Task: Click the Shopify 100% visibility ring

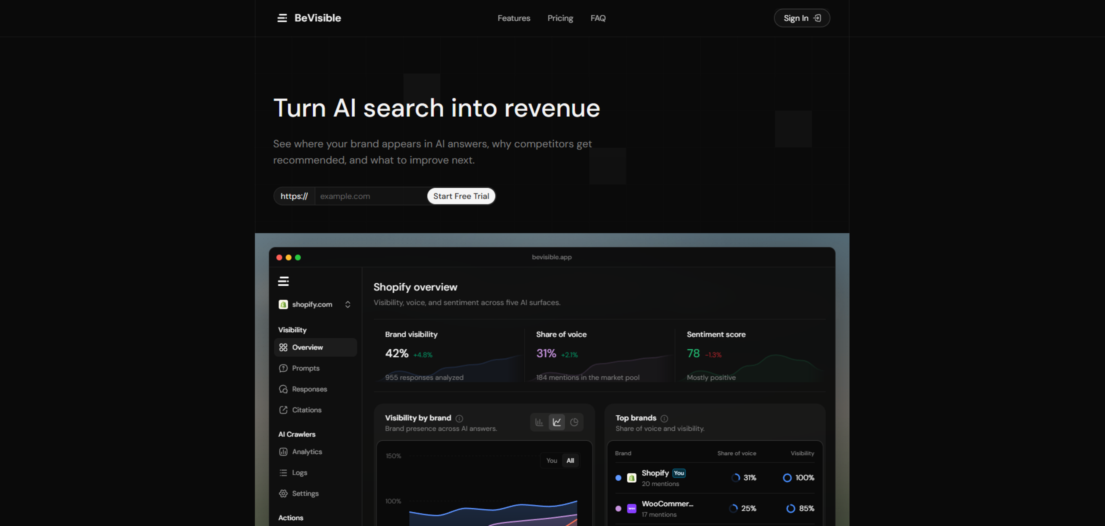Action: coord(787,478)
